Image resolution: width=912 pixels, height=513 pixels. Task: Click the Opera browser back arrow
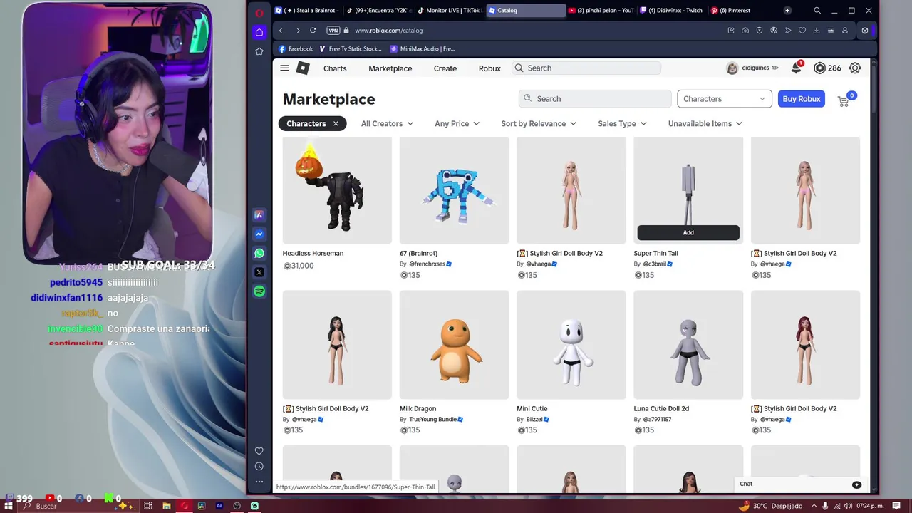[281, 31]
